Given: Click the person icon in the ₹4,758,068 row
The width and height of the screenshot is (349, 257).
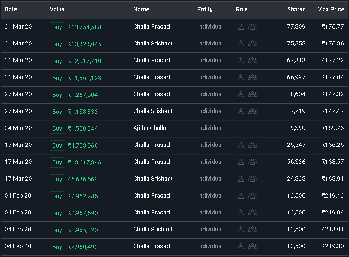Looking at the screenshot, I should pos(241,145).
